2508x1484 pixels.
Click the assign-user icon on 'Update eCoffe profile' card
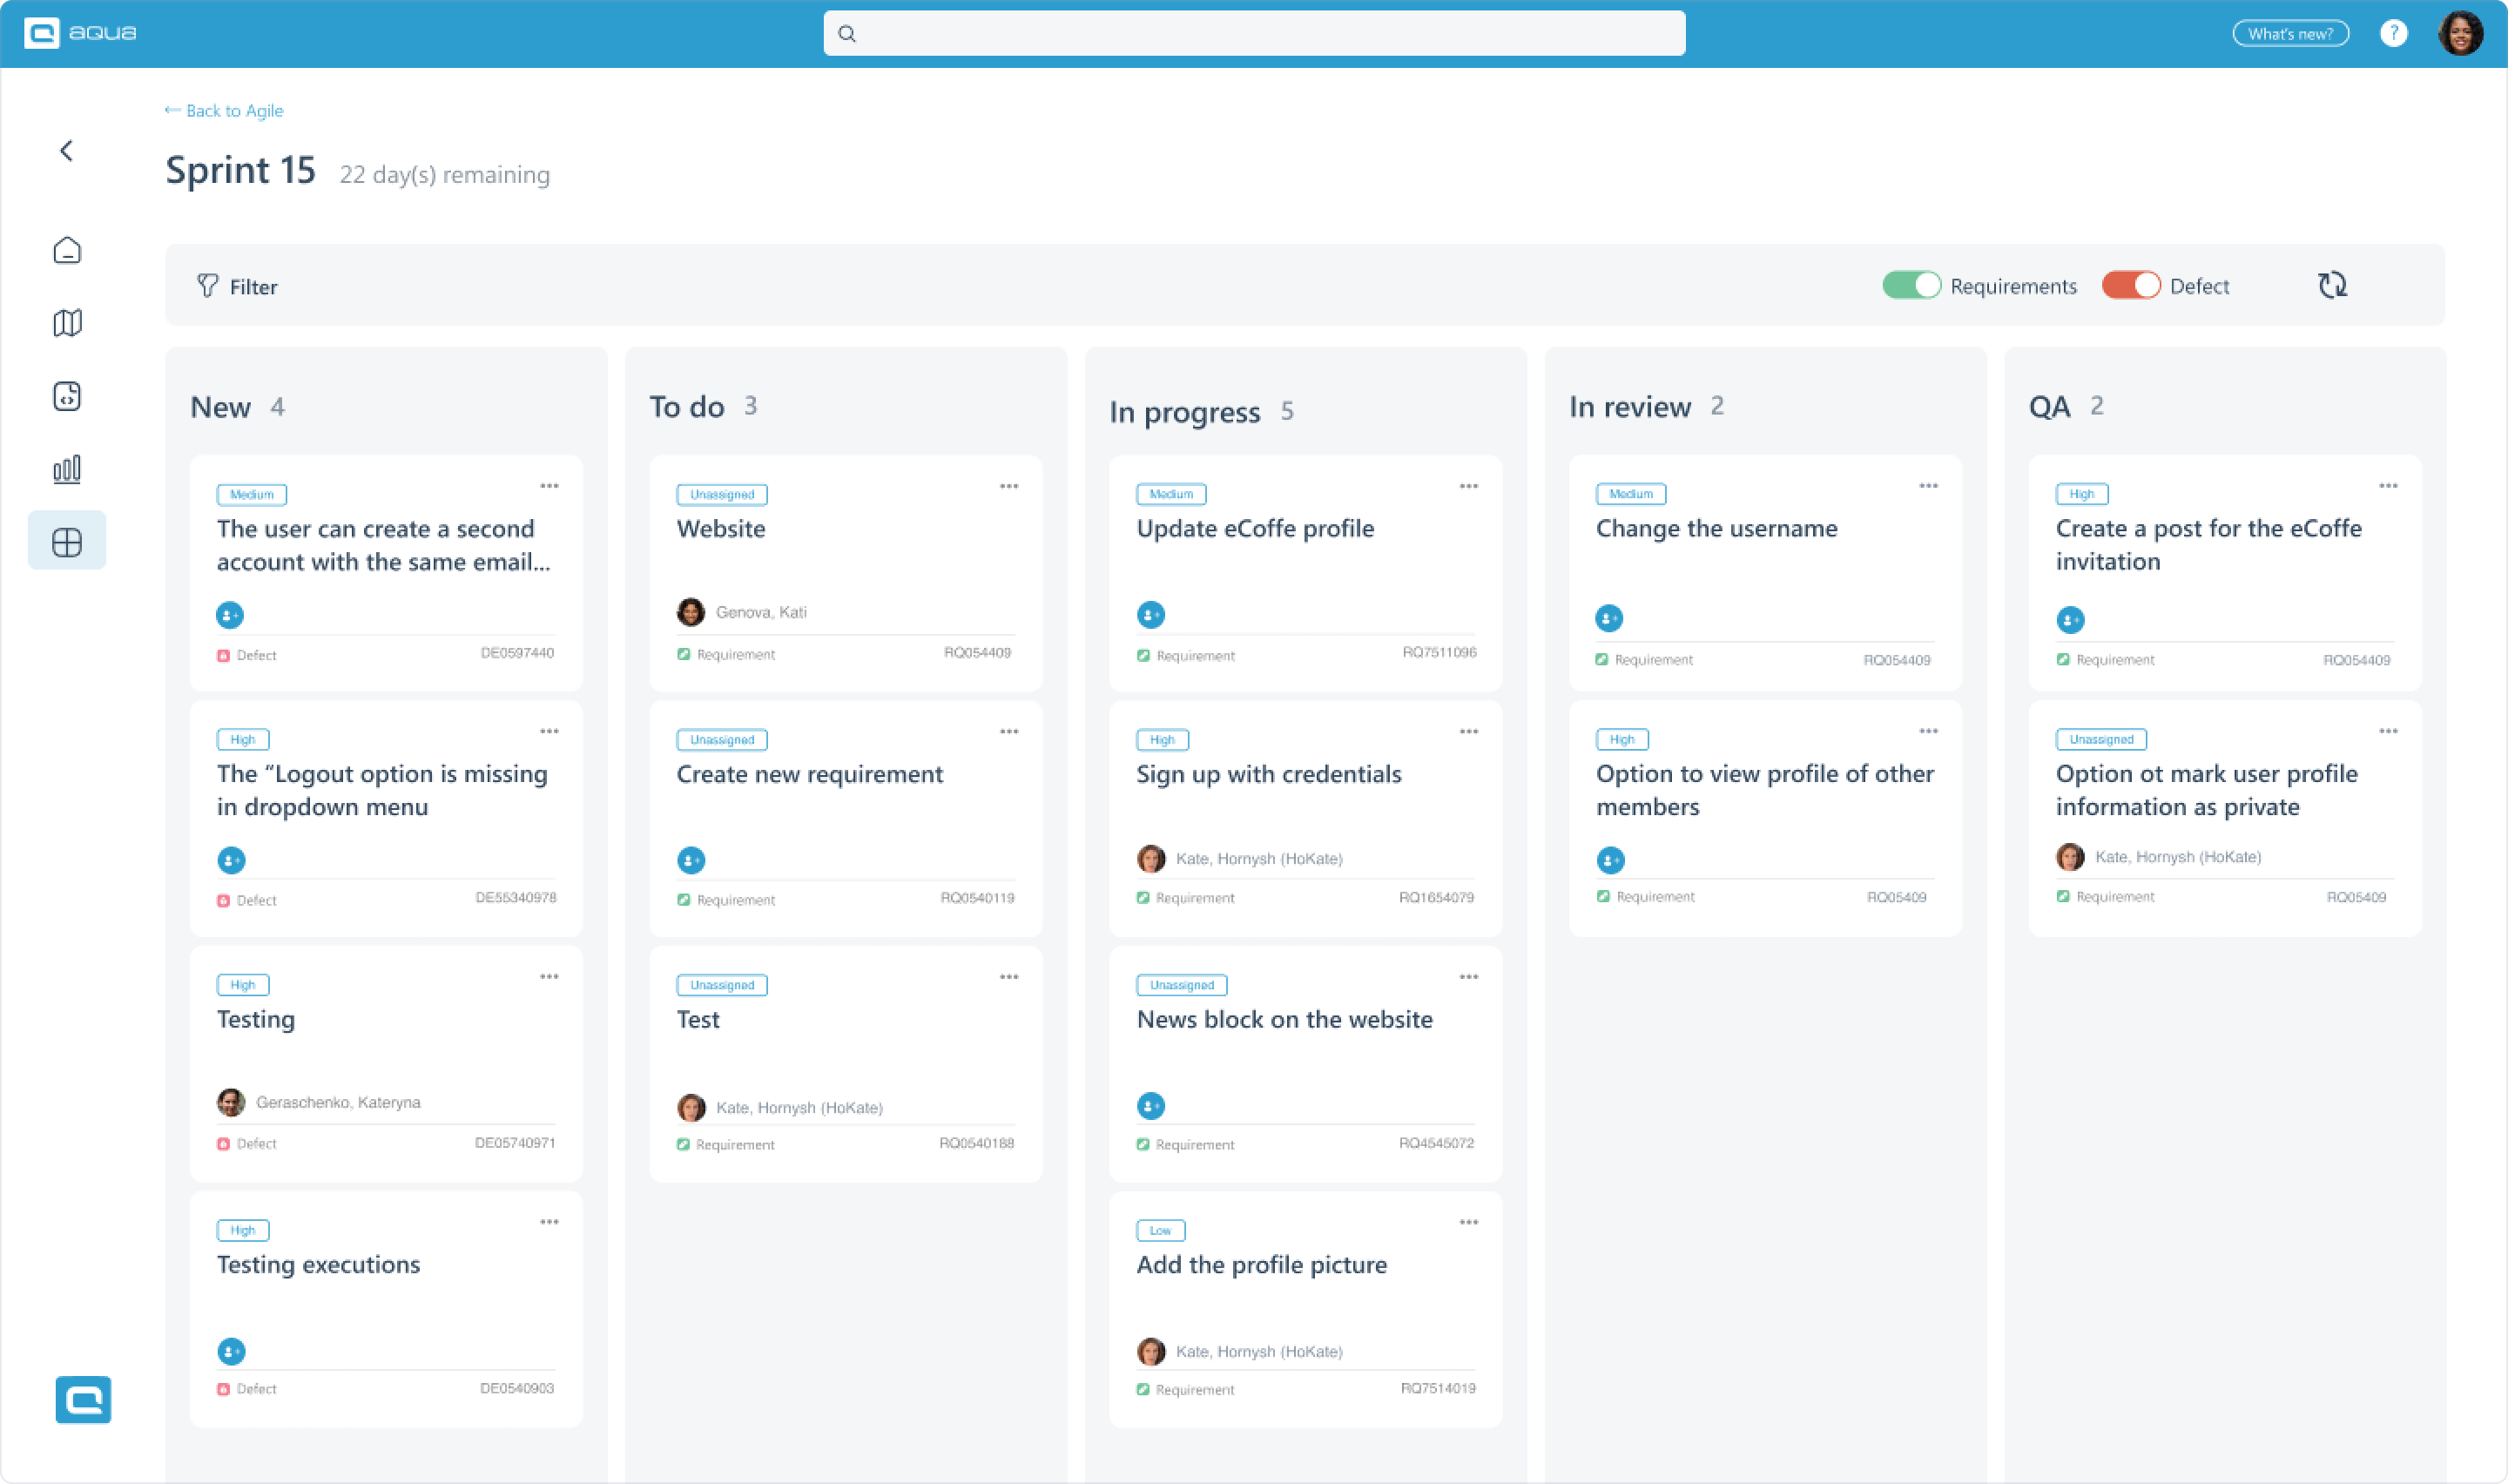pyautogui.click(x=1150, y=615)
